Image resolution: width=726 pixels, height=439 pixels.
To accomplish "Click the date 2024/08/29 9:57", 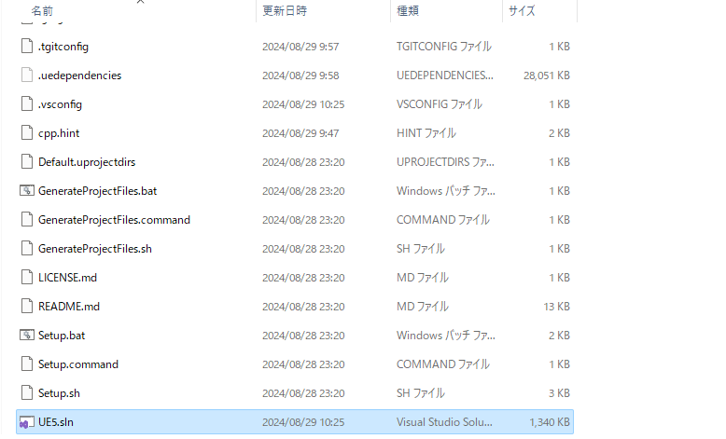I will 300,47.
